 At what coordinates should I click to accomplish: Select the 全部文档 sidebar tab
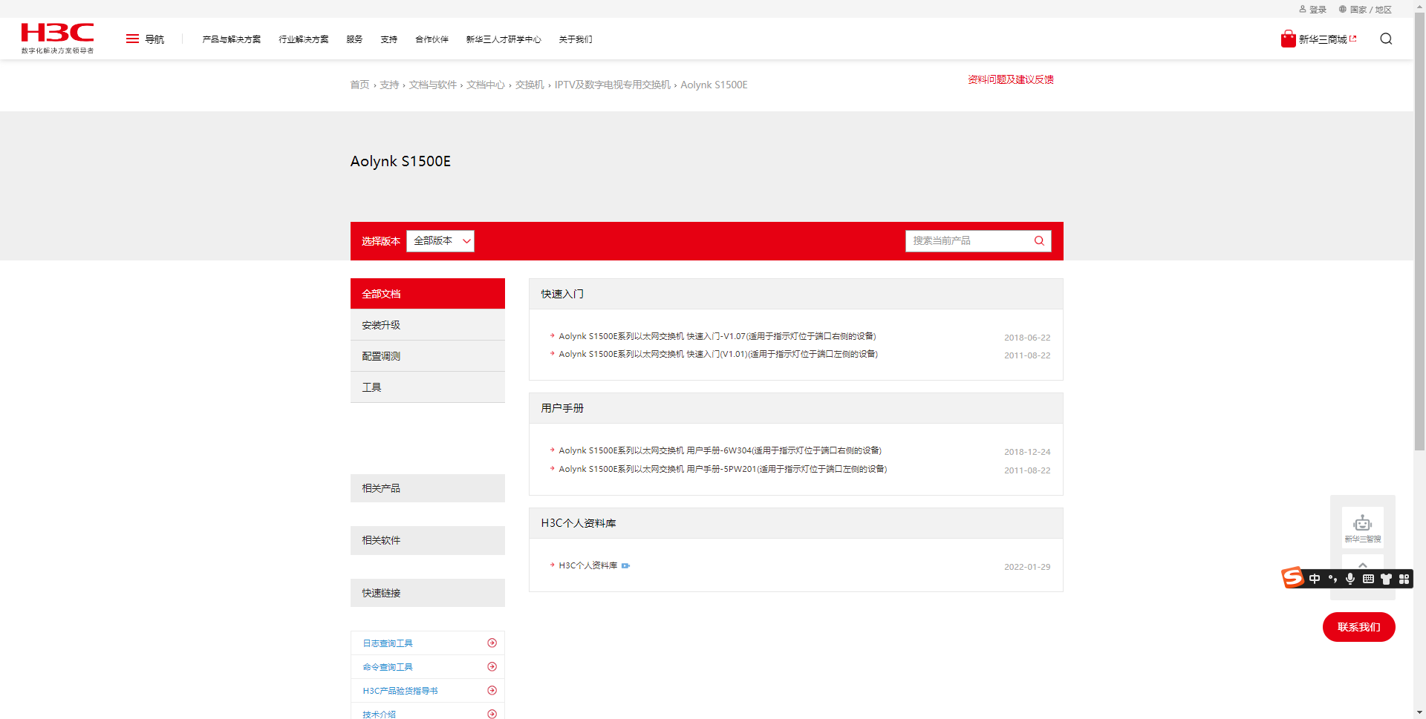pyautogui.click(x=428, y=294)
